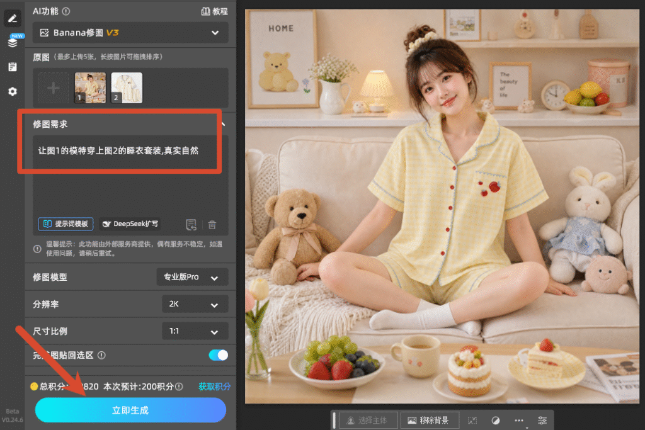645x430 pixels.
Task: Click the 立即生成 generate button
Action: pyautogui.click(x=131, y=410)
